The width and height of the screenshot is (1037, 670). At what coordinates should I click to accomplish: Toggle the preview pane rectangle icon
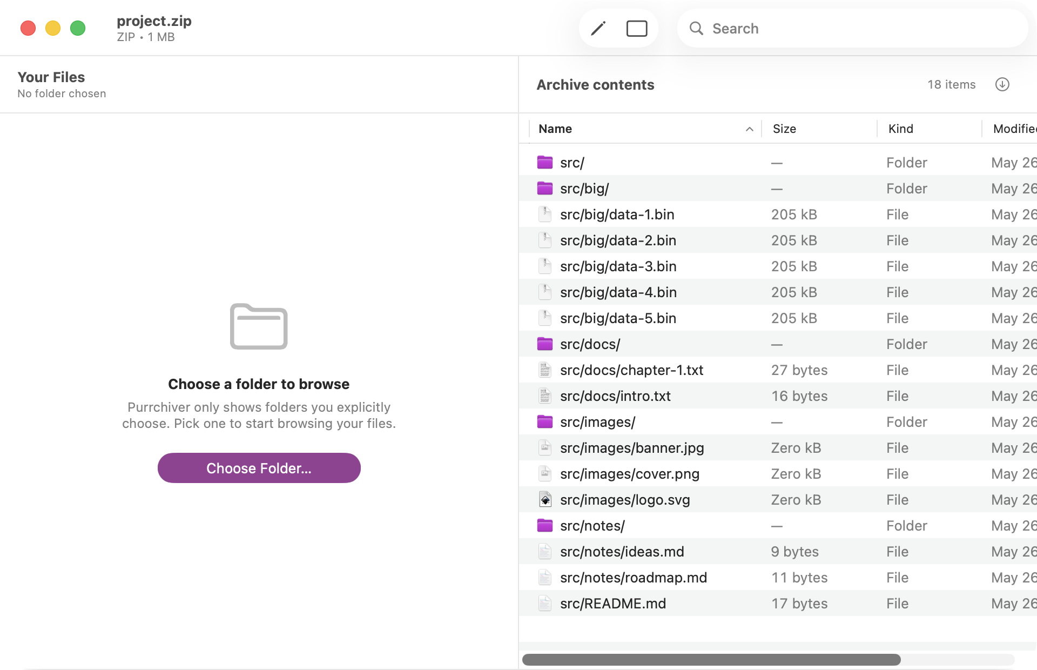[637, 28]
